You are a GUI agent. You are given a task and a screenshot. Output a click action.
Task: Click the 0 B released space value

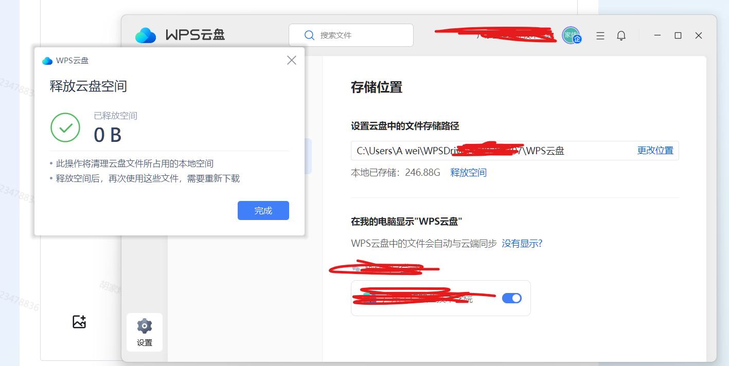tap(108, 135)
